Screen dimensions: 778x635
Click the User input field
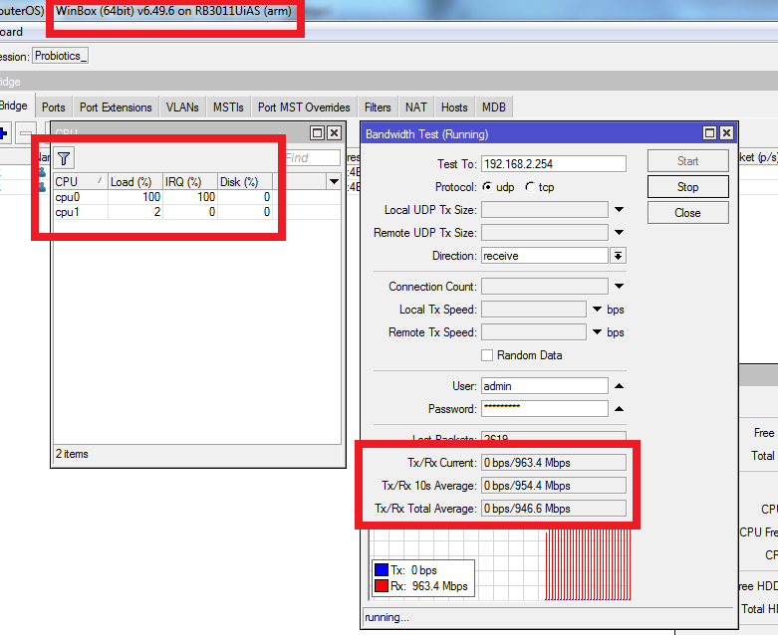point(544,385)
